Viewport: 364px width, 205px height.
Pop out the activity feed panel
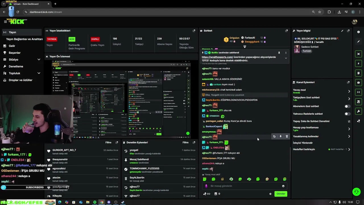117,142
